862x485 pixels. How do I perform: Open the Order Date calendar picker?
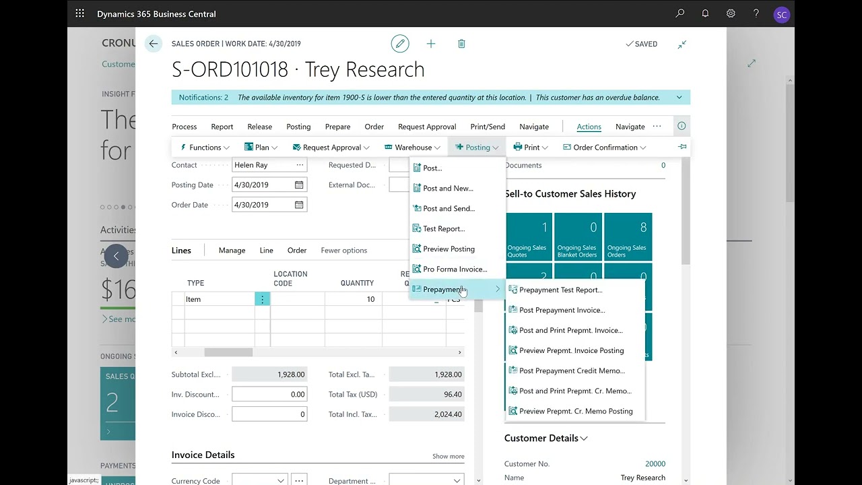click(x=299, y=205)
